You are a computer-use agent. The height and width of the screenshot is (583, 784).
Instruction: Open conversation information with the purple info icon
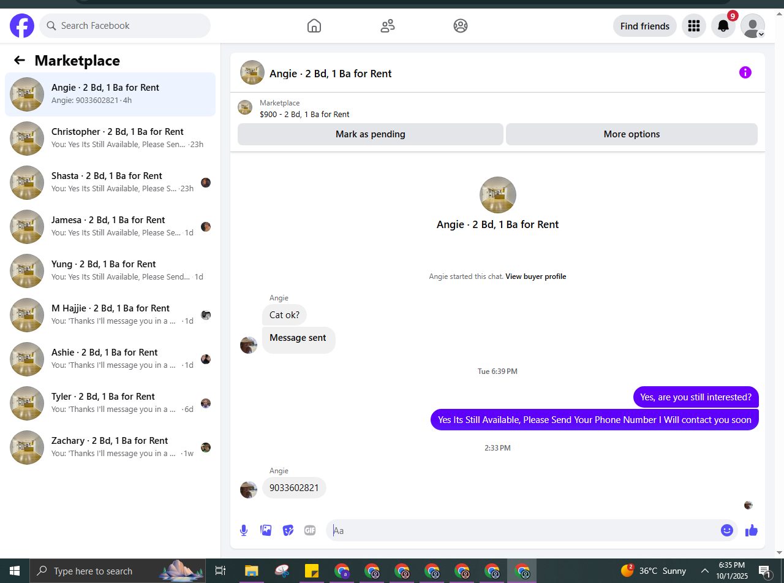pyautogui.click(x=745, y=72)
